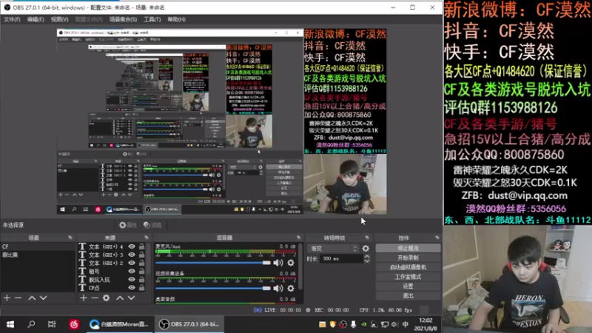Pop out the 来源 dock panel
Screen dimensions: 592x333
pyautogui.click(x=147, y=238)
